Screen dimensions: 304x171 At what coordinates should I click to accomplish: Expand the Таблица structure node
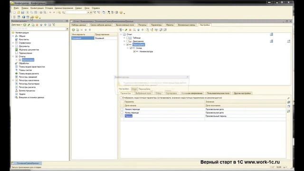pos(124,38)
